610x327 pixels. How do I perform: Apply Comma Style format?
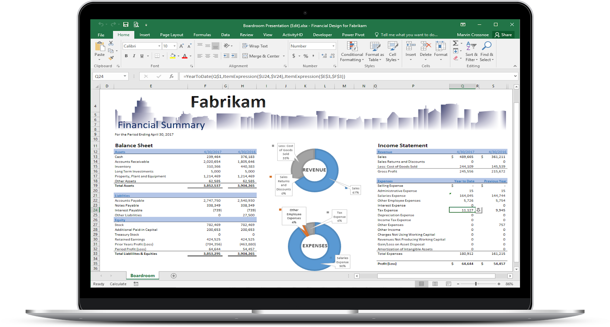(313, 56)
